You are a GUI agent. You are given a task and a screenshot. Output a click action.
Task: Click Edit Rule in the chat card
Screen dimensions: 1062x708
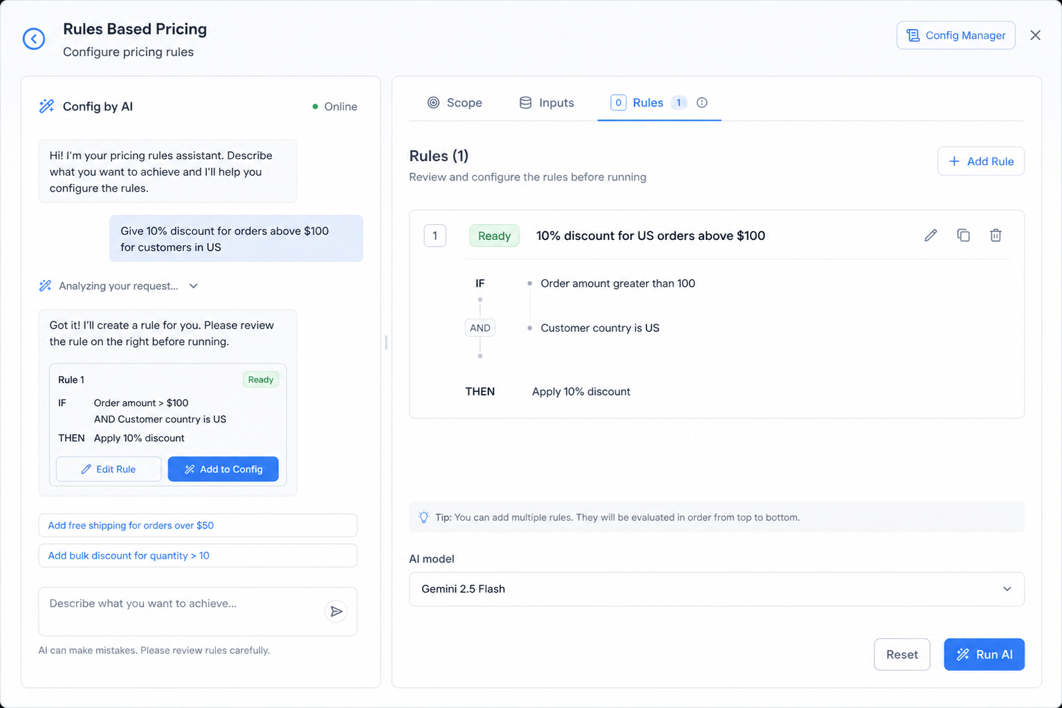coord(109,469)
